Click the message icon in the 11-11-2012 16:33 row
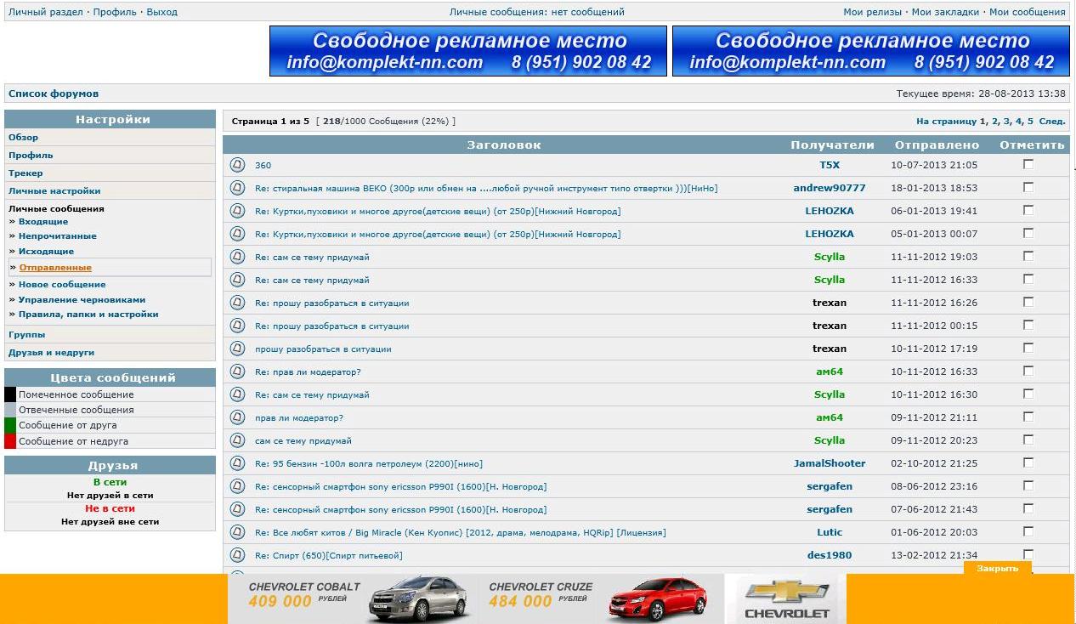The height and width of the screenshot is (624, 1076). coord(238,280)
